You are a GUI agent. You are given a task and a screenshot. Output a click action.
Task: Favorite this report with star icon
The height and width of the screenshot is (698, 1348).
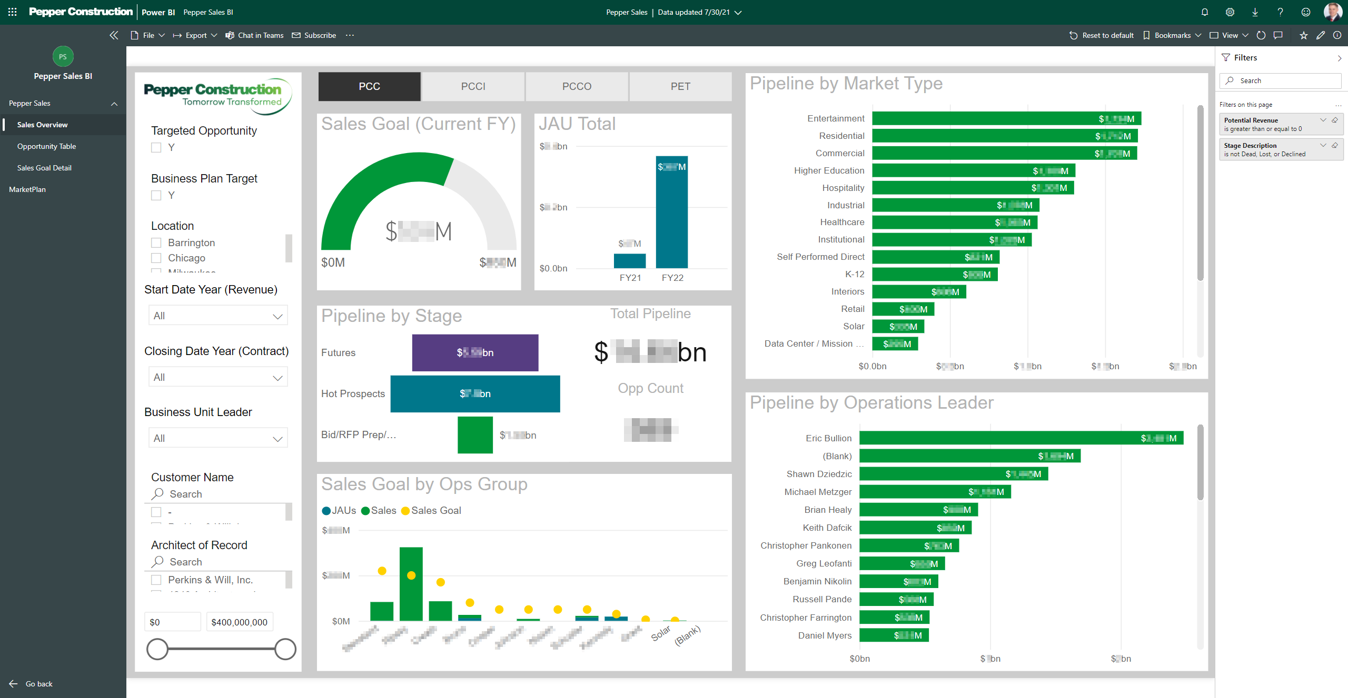point(1304,35)
